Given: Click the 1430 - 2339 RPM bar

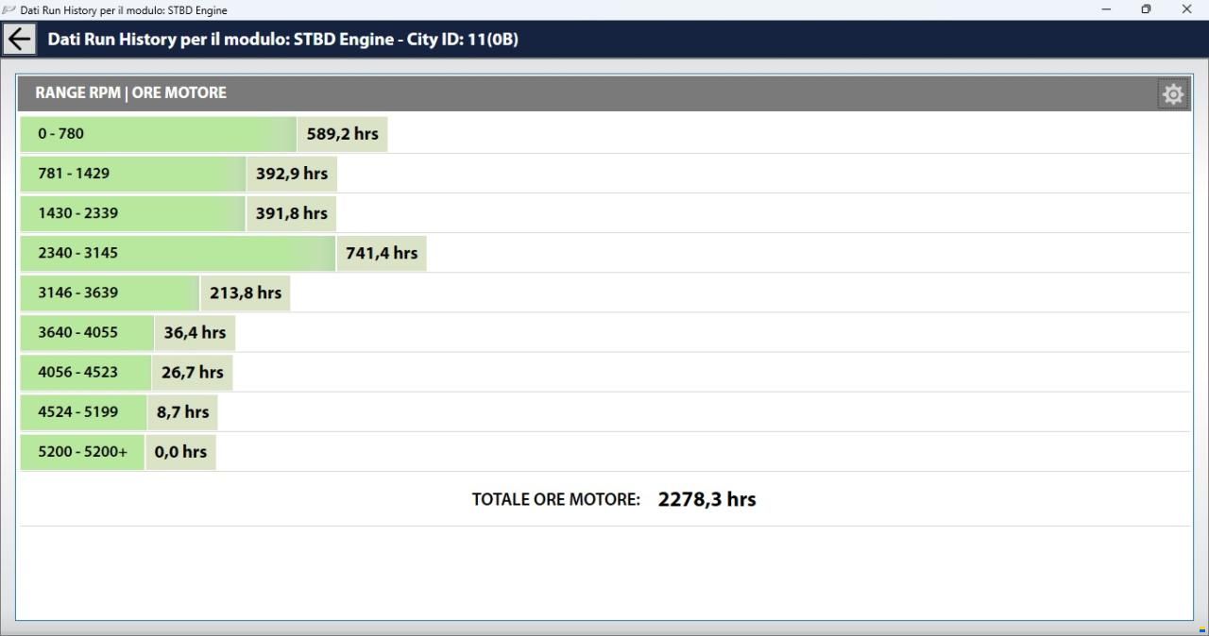Looking at the screenshot, I should (x=133, y=213).
